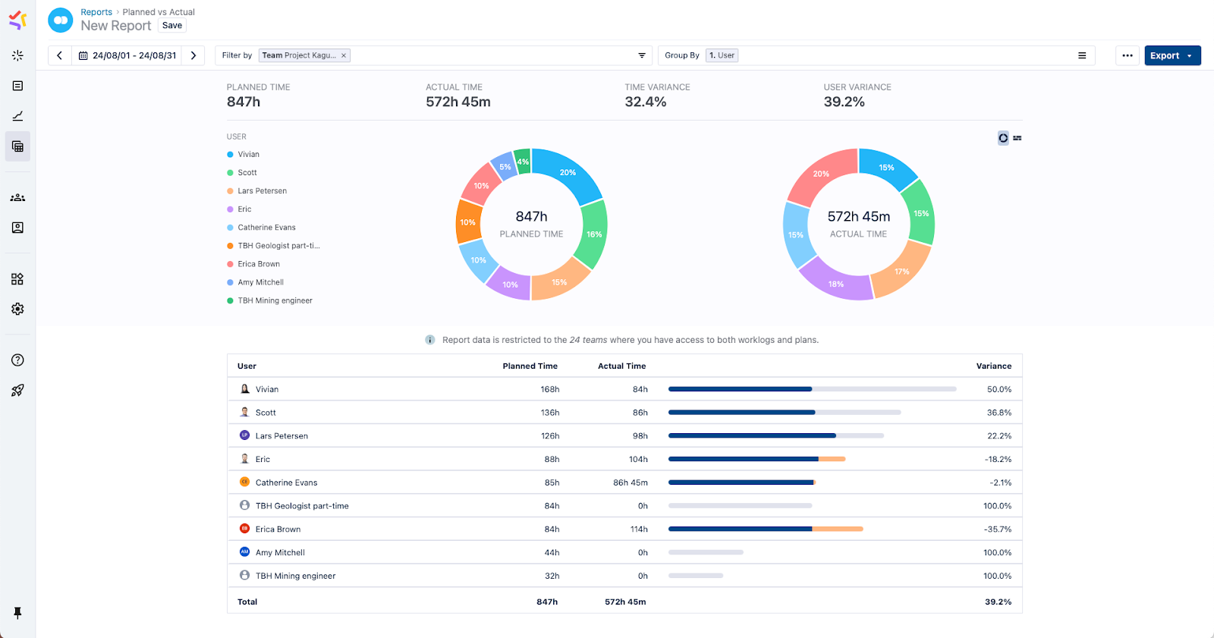
Task: Open the Timesheet icon in the sidebar
Action: coord(17,86)
